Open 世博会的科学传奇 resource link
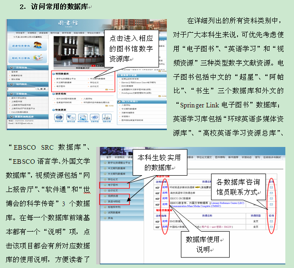This screenshot has width=294, height=268. coord(130,79)
